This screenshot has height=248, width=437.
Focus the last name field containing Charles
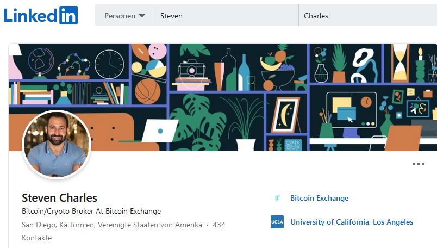(367, 16)
